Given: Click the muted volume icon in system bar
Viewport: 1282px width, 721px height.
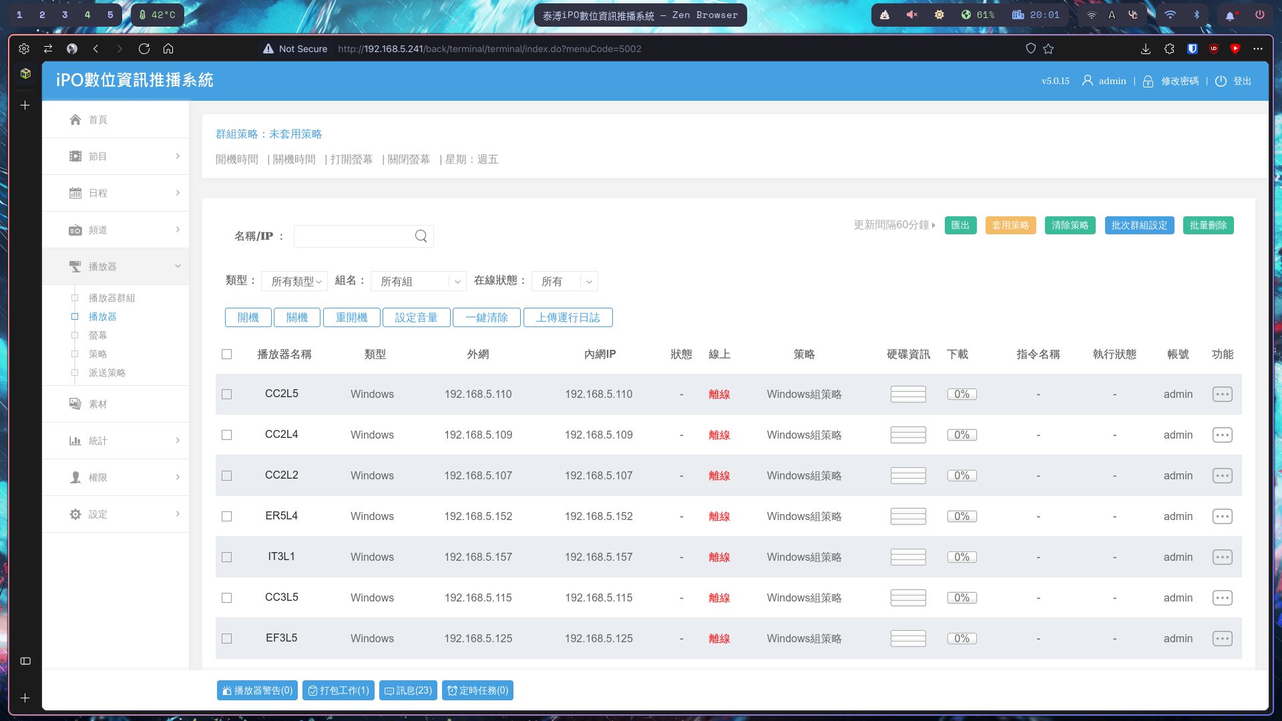Looking at the screenshot, I should coord(911,15).
